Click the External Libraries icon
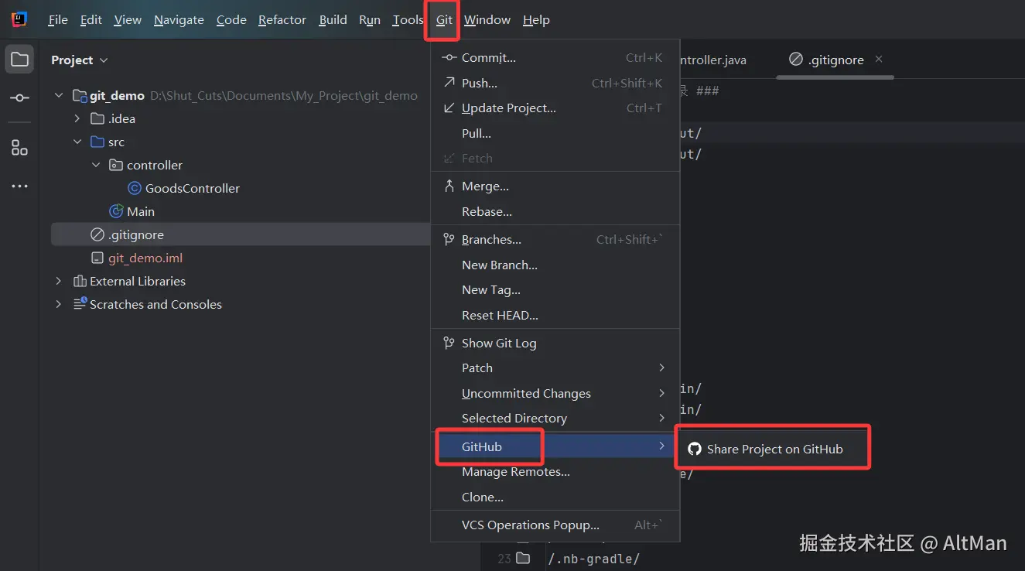Screen dimensions: 1025x571 coord(80,281)
